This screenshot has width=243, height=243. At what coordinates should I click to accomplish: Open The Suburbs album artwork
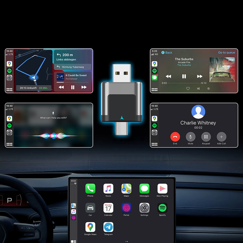click(x=222, y=70)
